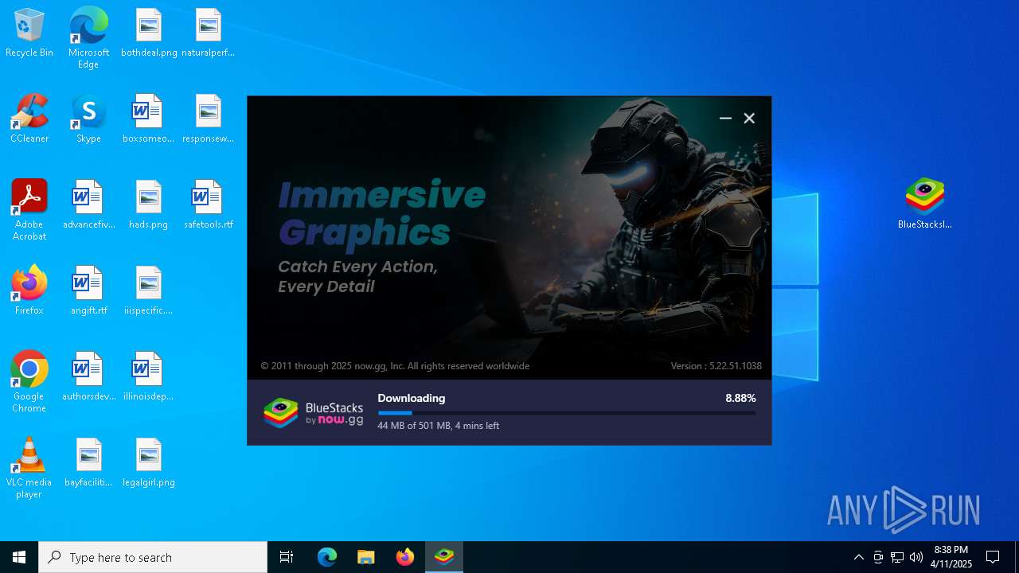Image resolution: width=1019 pixels, height=573 pixels.
Task: Select the advancefiv Word document icon
Action: 88,205
